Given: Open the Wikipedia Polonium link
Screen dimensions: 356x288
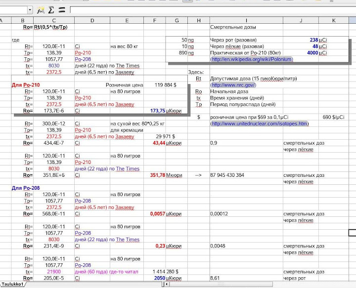Looking at the screenshot, I should (x=252, y=59).
